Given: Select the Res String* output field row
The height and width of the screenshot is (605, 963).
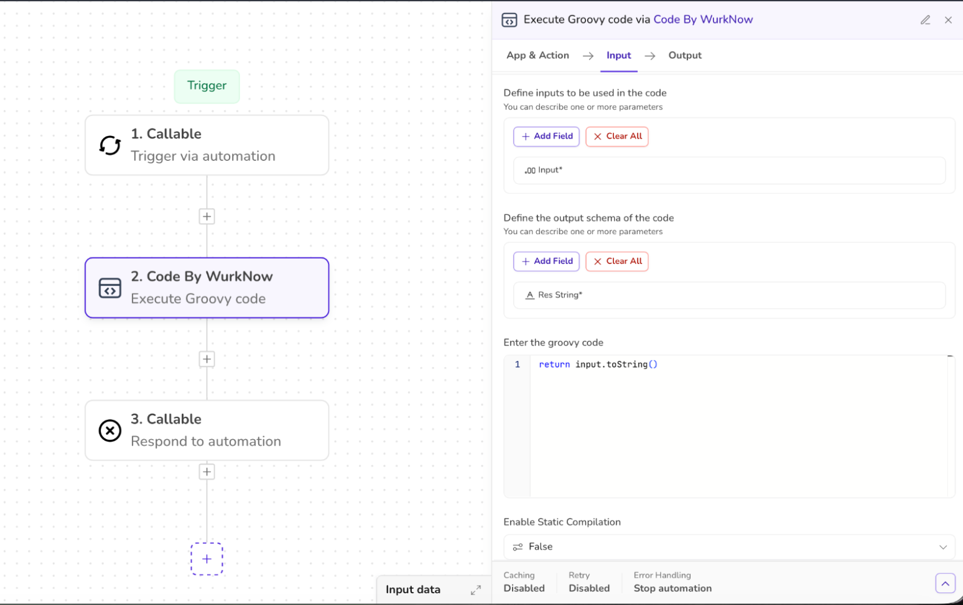Looking at the screenshot, I should (729, 296).
